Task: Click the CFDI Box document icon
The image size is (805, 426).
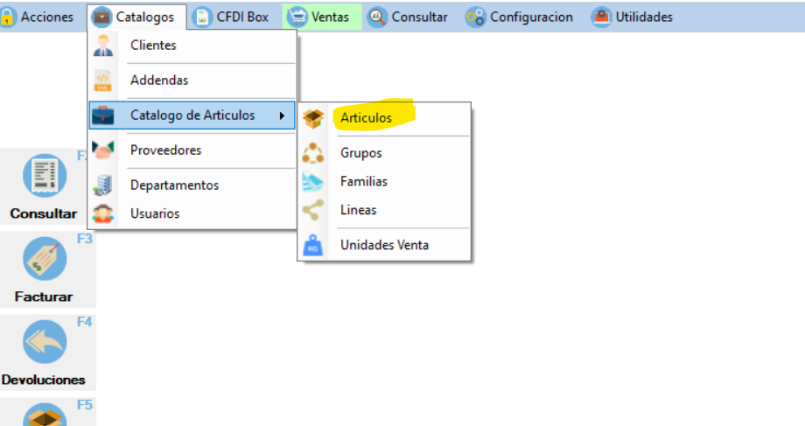Action: click(202, 17)
